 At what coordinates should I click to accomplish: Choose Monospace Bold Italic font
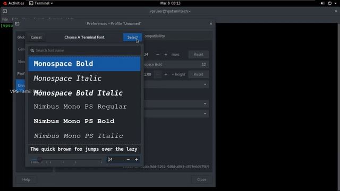tap(84, 93)
